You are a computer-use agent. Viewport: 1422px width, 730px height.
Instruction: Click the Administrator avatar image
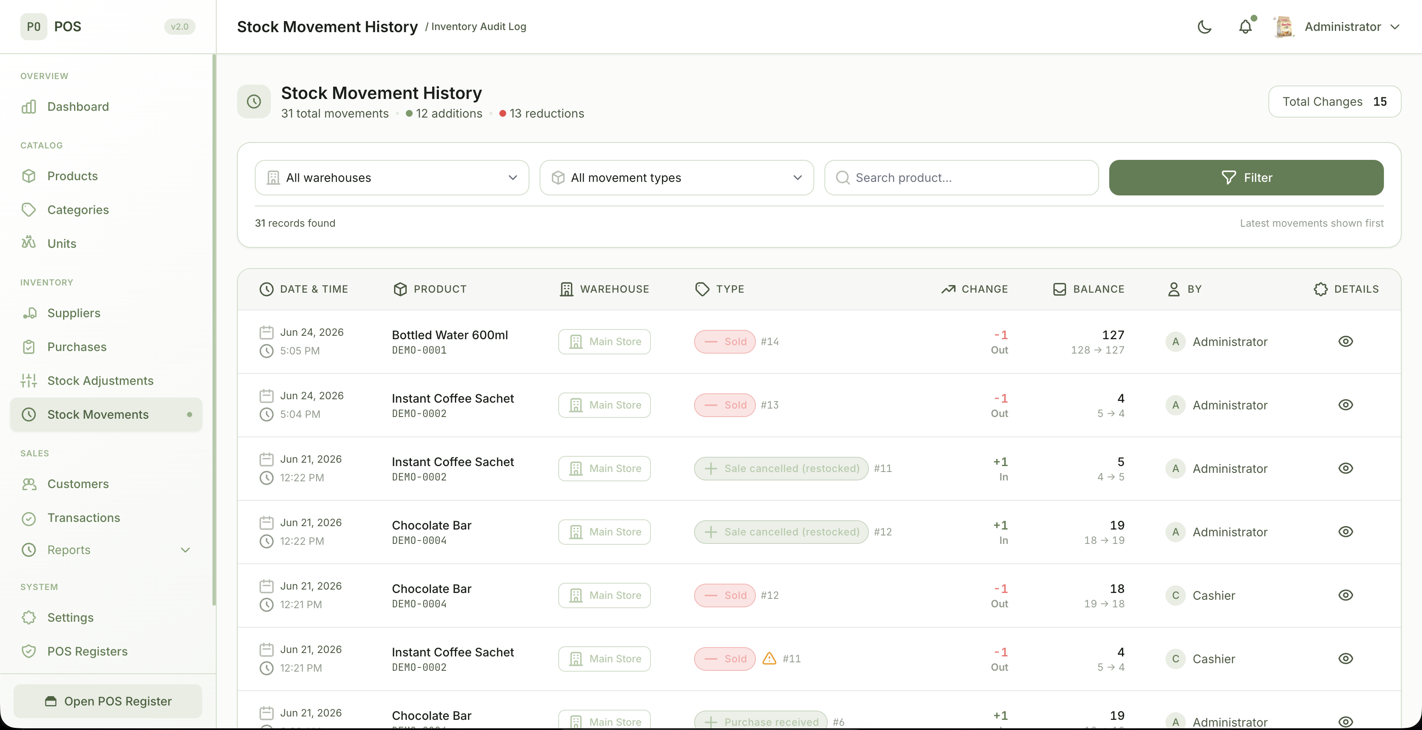click(1284, 27)
